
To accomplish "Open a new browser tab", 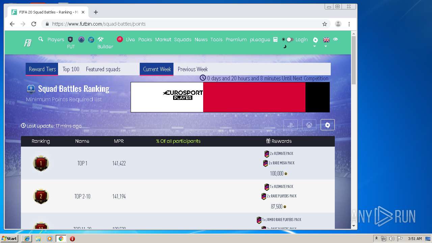I will pos(96,12).
